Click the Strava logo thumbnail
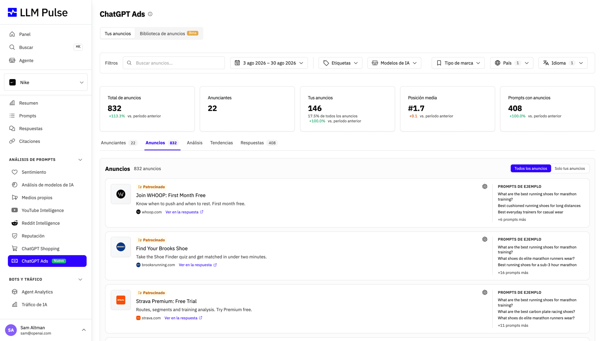 121,300
